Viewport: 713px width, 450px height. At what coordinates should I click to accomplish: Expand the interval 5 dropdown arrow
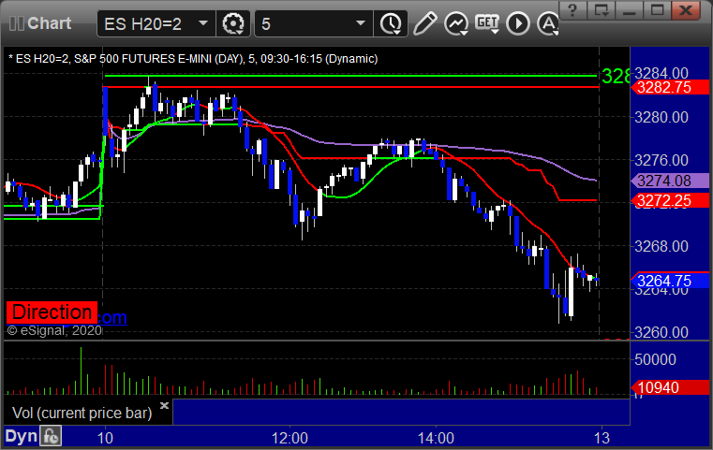[361, 23]
